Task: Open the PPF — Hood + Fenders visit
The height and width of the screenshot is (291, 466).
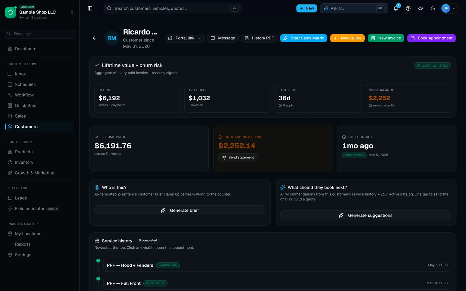Action: (x=277, y=265)
